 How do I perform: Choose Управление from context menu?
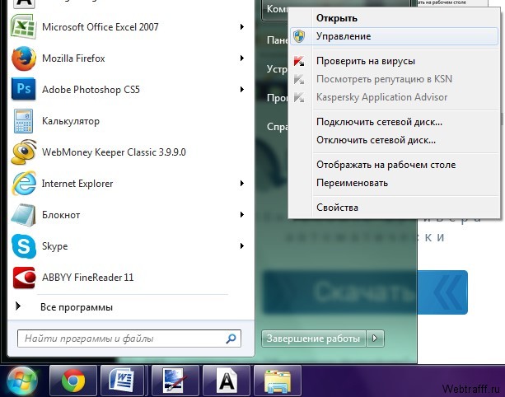[x=394, y=36]
